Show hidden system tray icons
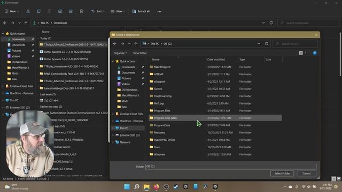342x192 pixels. tap(285, 187)
